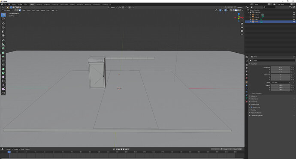This screenshot has width=296, height=159.
Task: Enable face select mode
Action: coord(20,10)
